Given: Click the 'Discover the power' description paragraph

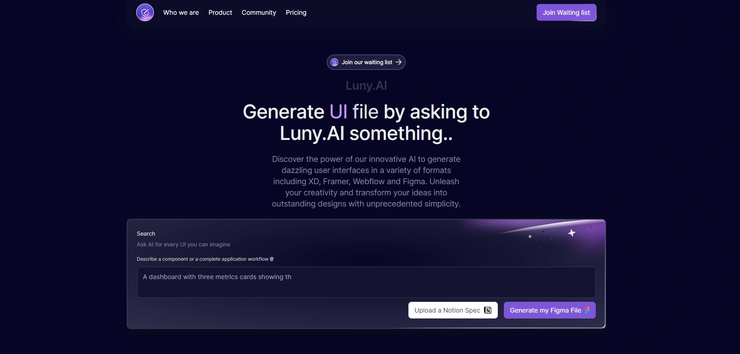Looking at the screenshot, I should pyautogui.click(x=366, y=181).
